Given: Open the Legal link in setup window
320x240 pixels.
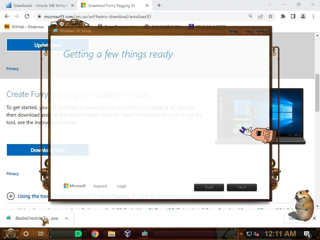Looking at the screenshot, I should point(122,186).
